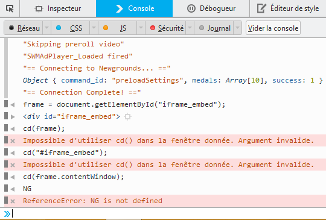Click the error message following cd("#iframe_embed");
The width and height of the screenshot is (326, 220).
[168, 165]
